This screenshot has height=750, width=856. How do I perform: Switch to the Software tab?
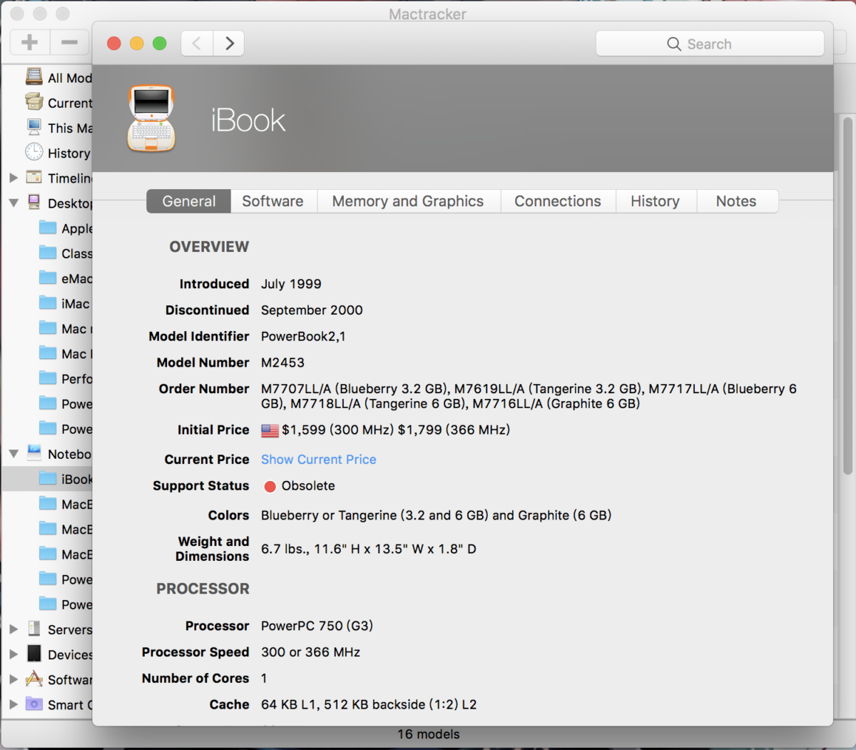[273, 201]
